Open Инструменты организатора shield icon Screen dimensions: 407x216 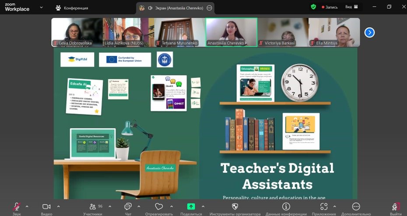pos(235,207)
